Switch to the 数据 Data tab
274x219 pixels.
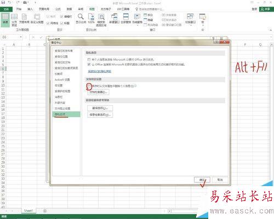pyautogui.click(x=69, y=9)
